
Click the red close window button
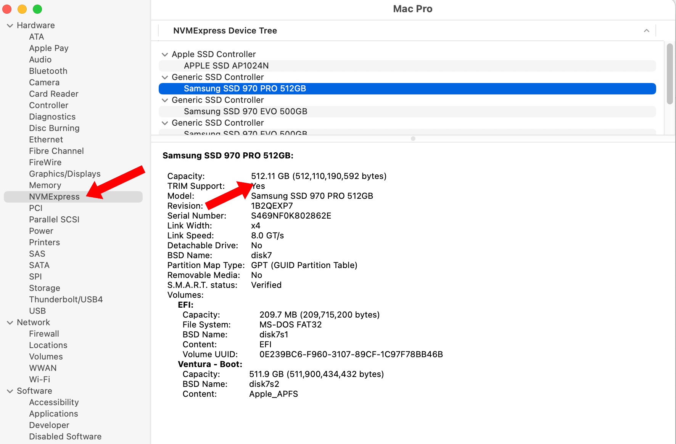(x=7, y=9)
